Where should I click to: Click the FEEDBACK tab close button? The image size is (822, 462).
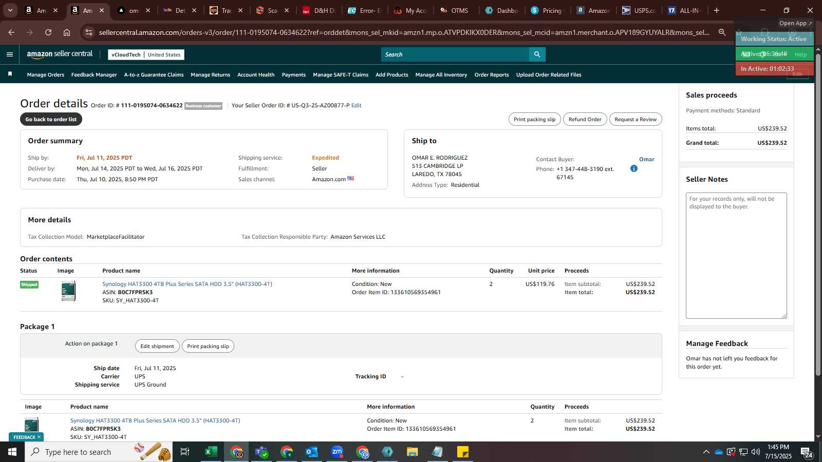coord(39,437)
